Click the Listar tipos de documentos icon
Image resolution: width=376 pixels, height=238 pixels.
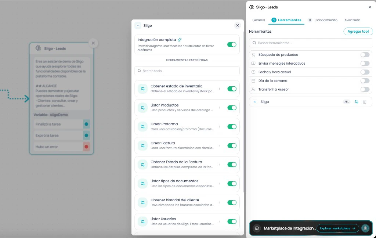pos(143,184)
